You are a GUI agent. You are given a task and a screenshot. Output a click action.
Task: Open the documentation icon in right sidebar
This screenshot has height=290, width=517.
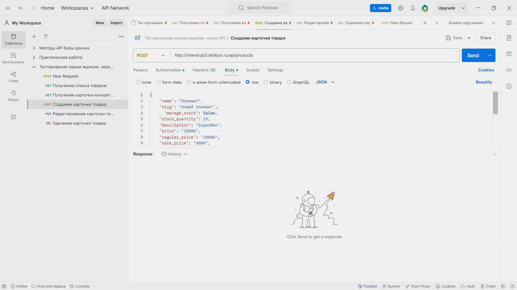coord(509,38)
